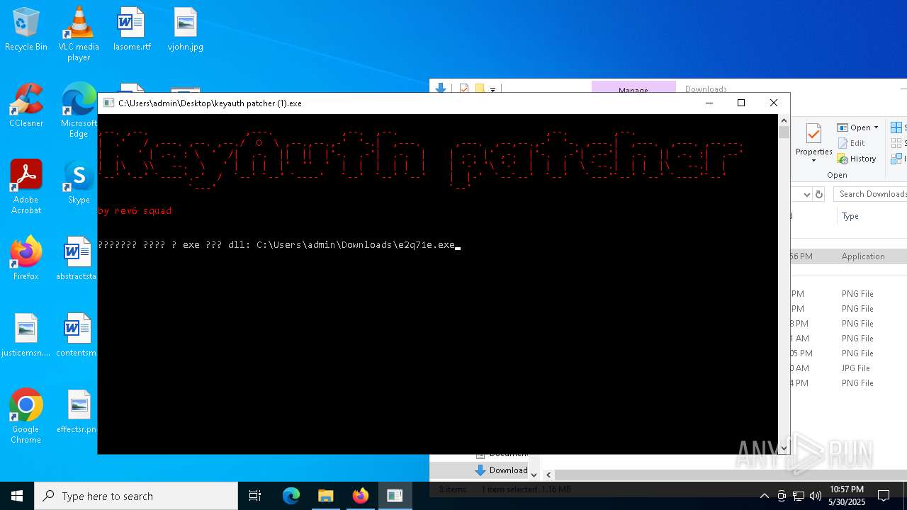
Task: Open Edge from the taskbar
Action: (291, 496)
